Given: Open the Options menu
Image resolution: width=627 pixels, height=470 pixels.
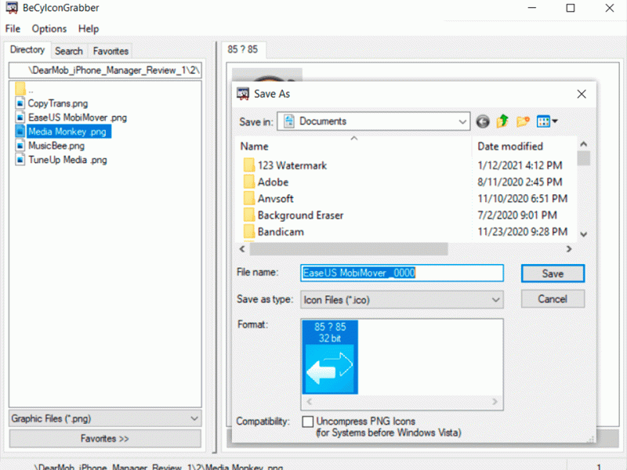Looking at the screenshot, I should tap(49, 29).
